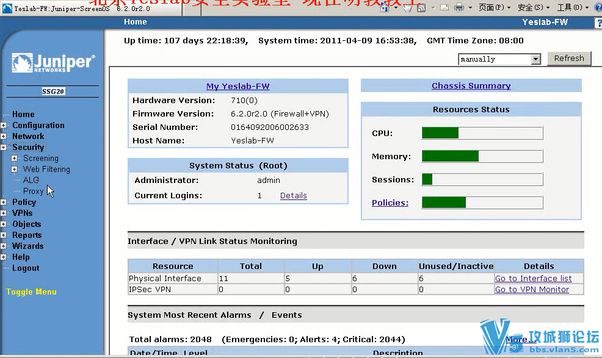Open the refresh interval dropdown showing manually
The image size is (602, 358).
click(537, 59)
